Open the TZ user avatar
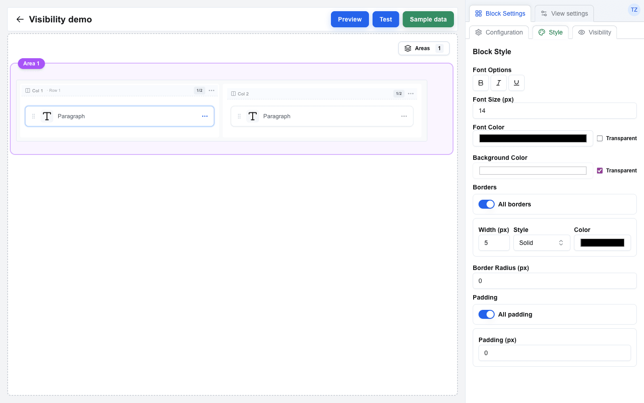Viewport: 644px width, 403px height. 634,10
